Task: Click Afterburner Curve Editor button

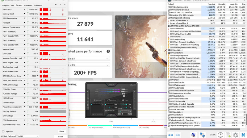Action: pyautogui.click(x=98, y=114)
